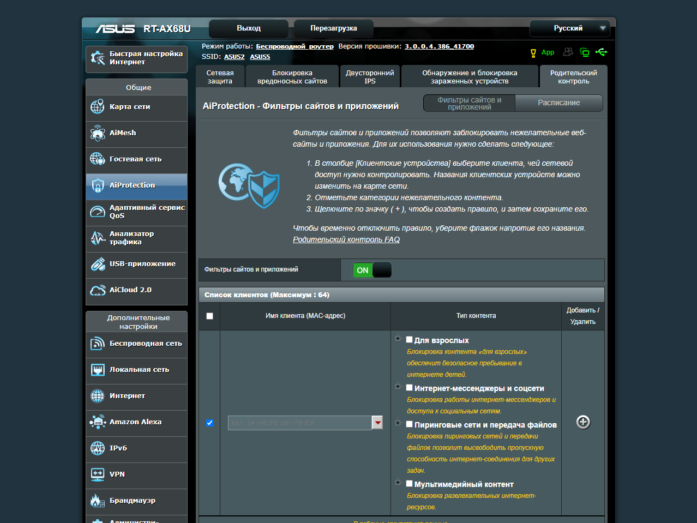697x523 pixels.
Task: Click the green network clients status icon
Action: 585,52
